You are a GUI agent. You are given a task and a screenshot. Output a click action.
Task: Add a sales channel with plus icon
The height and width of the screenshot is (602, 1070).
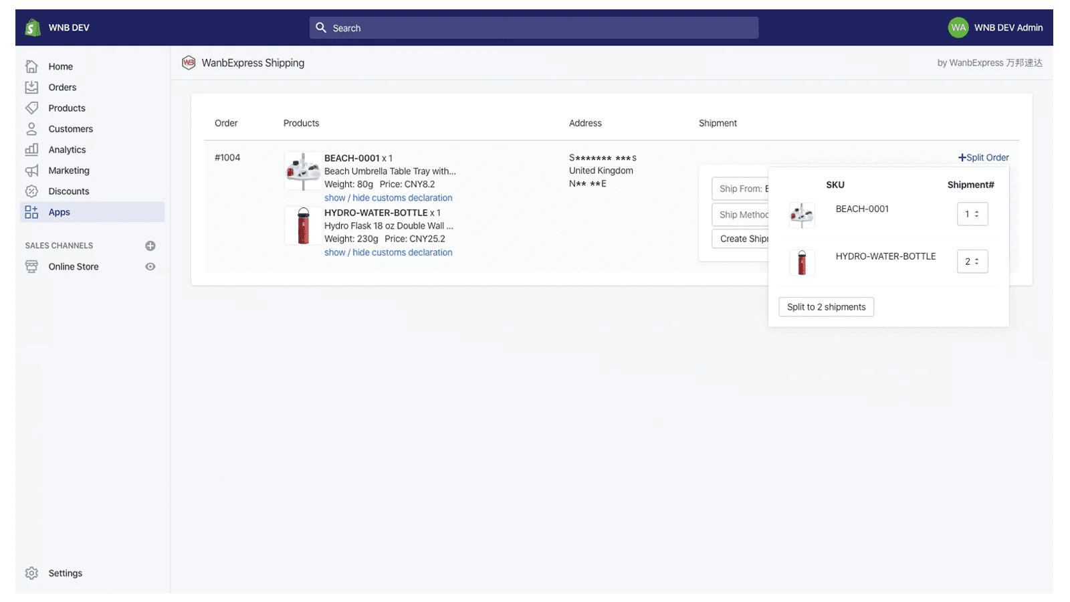pos(150,245)
